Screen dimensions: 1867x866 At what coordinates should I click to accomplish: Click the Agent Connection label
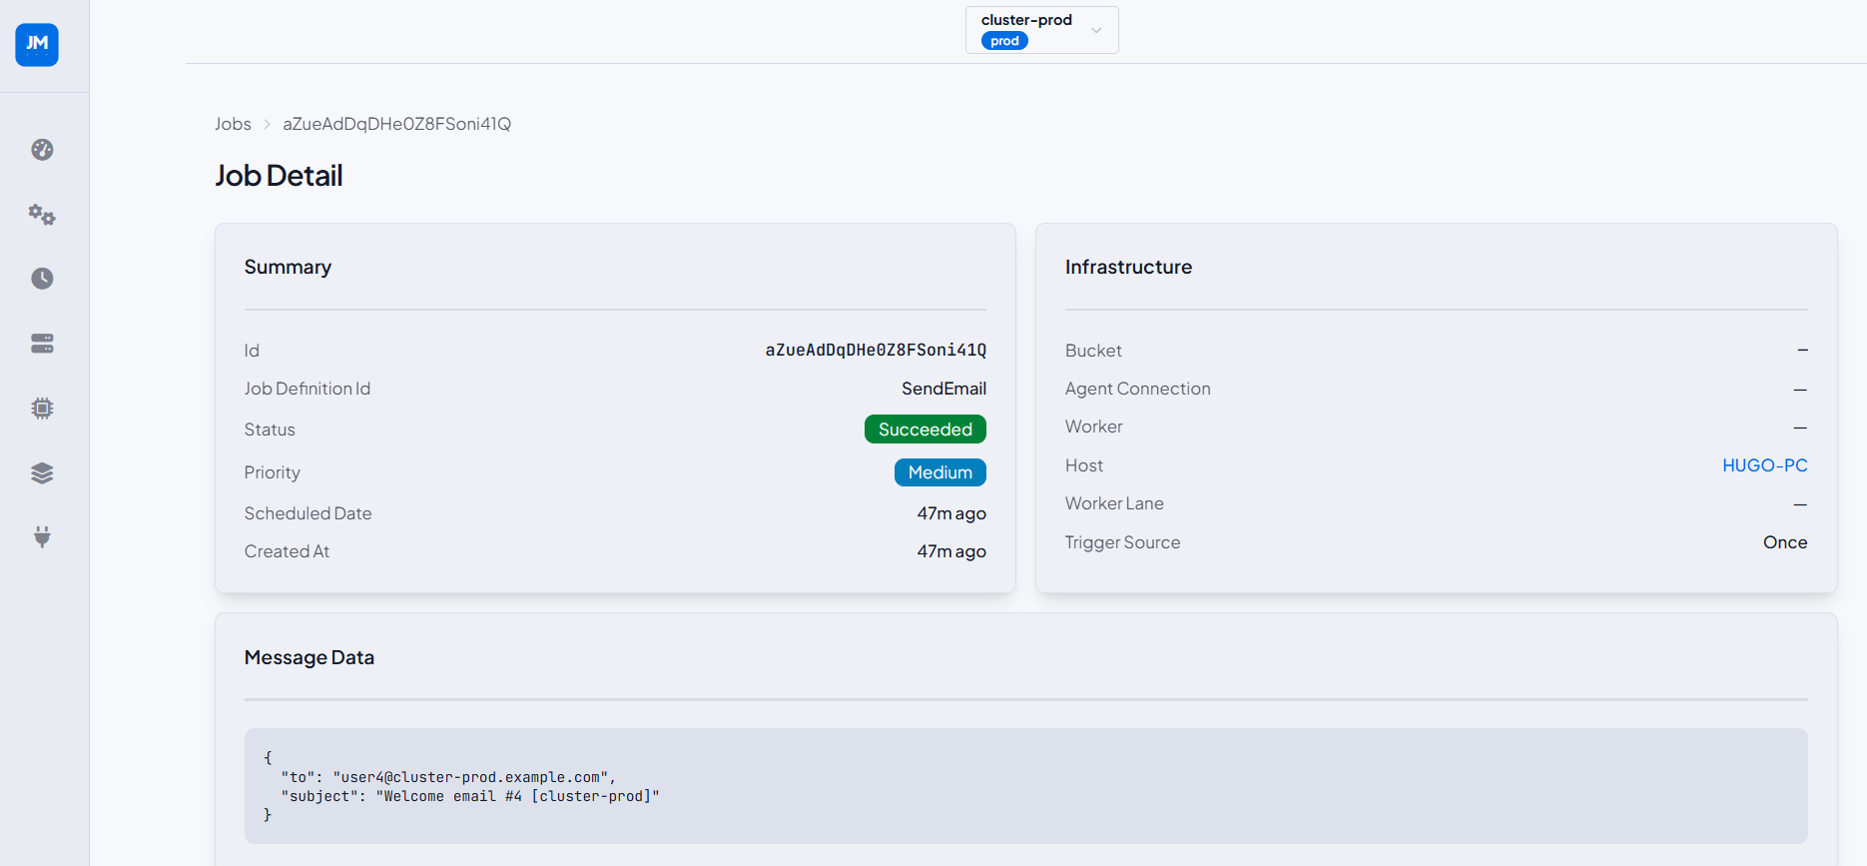(1137, 389)
